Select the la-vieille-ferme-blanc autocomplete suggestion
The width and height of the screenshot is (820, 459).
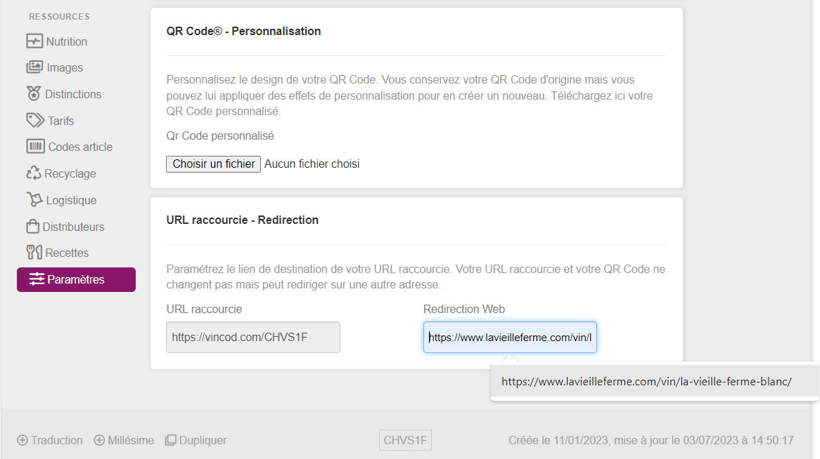point(646,382)
